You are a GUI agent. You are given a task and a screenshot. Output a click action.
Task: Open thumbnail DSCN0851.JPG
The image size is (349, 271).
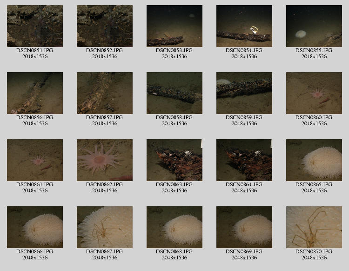click(35, 26)
